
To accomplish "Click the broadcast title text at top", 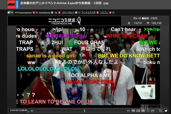I will click(61, 3).
